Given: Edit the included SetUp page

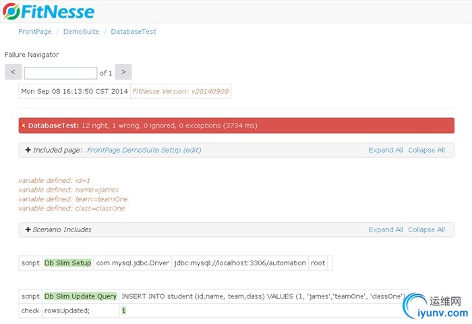Looking at the screenshot, I should 192,150.
